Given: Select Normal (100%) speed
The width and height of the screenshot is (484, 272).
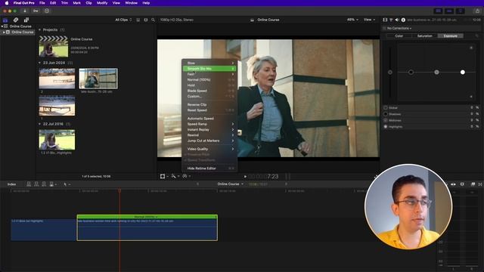Looking at the screenshot, I should point(209,79).
